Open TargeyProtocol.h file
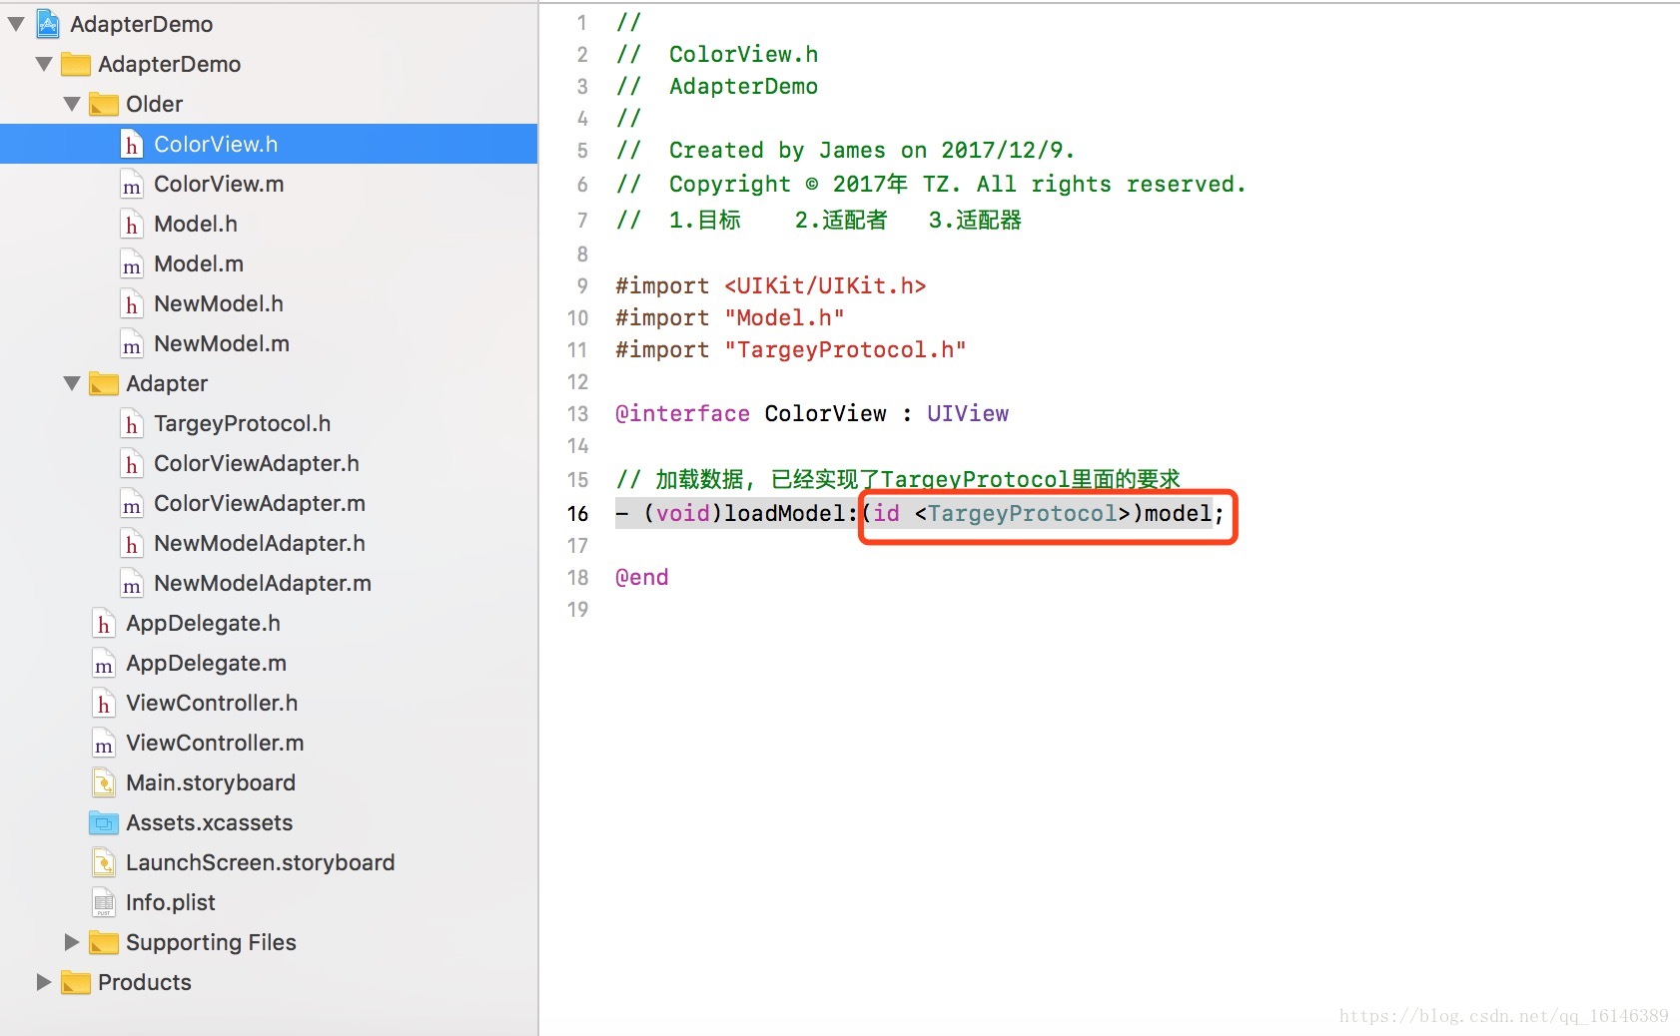Viewport: 1680px width, 1036px height. pyautogui.click(x=243, y=423)
